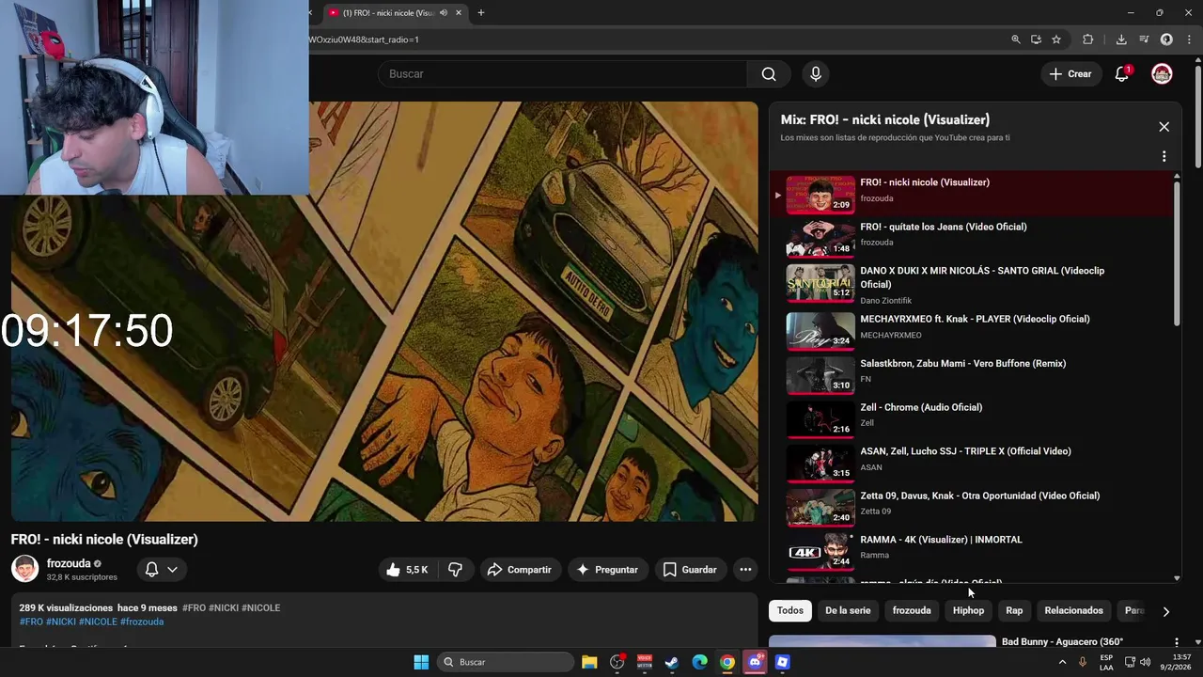This screenshot has width=1203, height=677.
Task: Bookmark this page with the star icon
Action: (1056, 39)
